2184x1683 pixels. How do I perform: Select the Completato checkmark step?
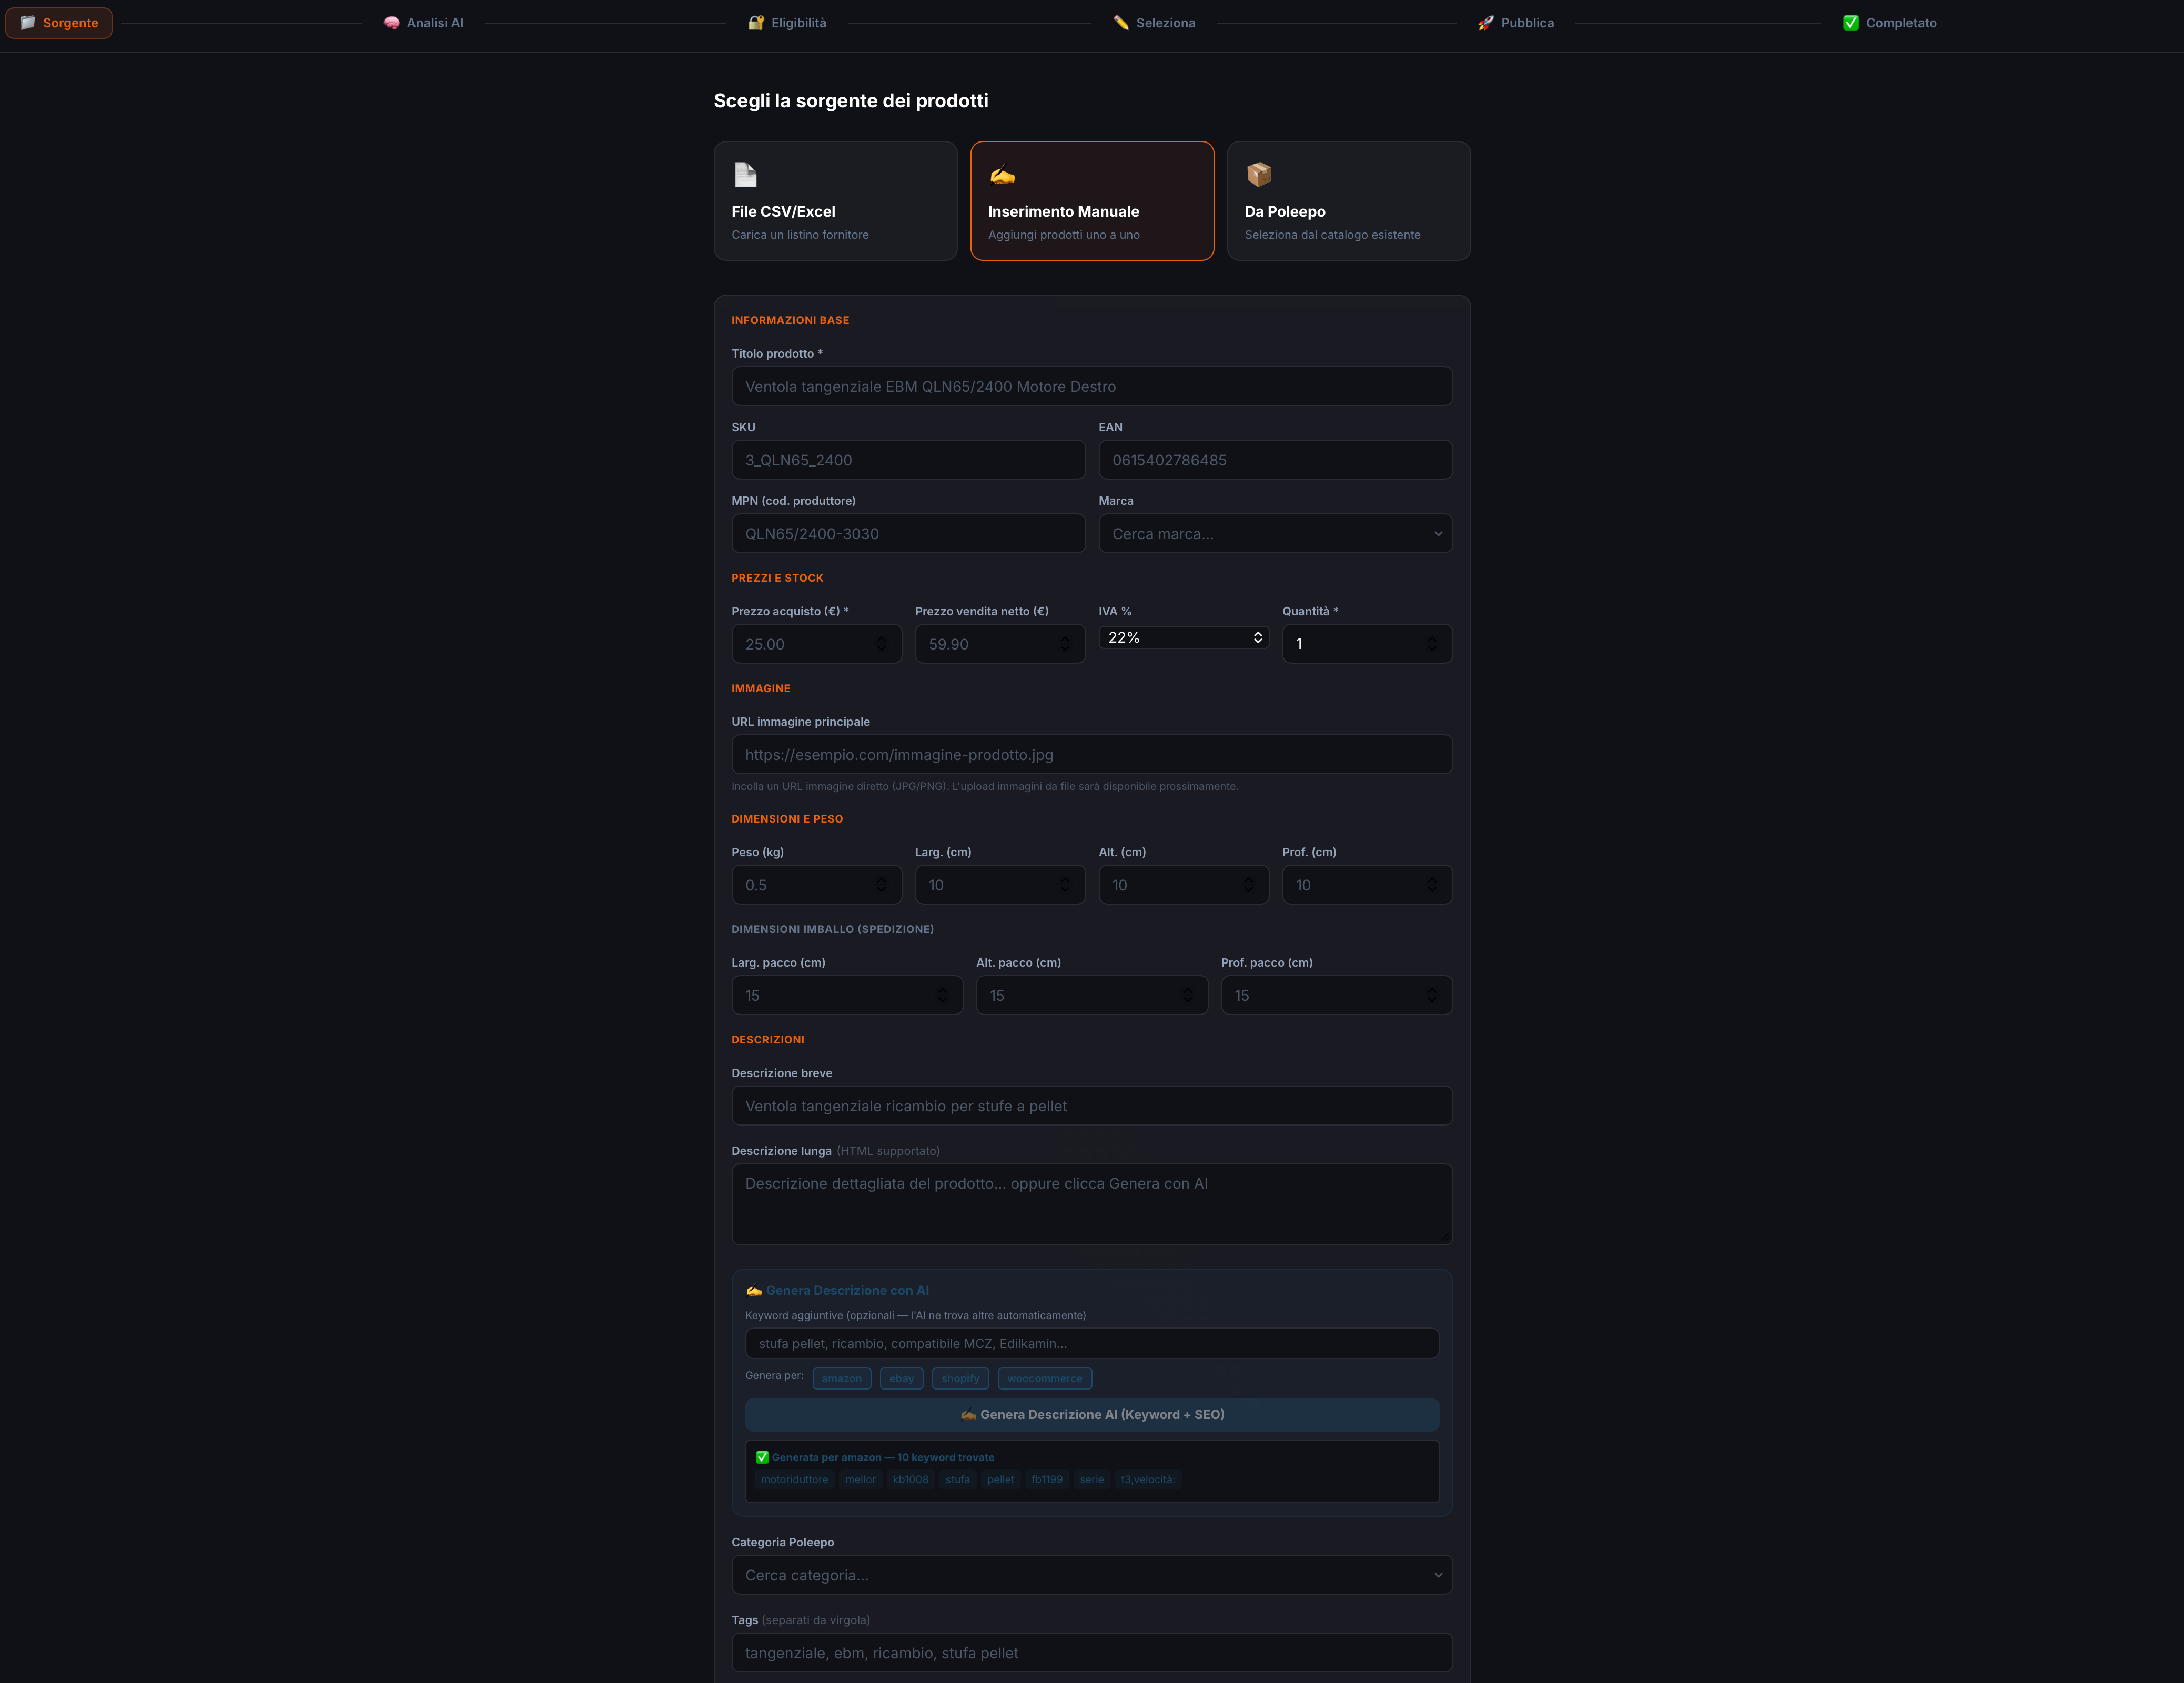(1889, 23)
